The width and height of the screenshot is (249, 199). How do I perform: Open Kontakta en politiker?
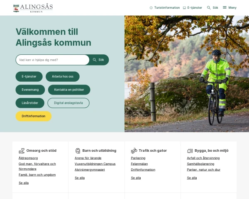[x=69, y=90]
